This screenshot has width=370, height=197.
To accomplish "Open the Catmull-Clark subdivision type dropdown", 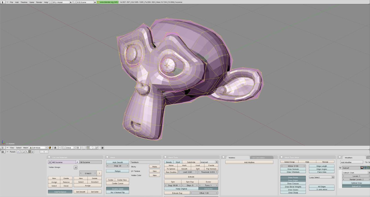I will coord(356,173).
